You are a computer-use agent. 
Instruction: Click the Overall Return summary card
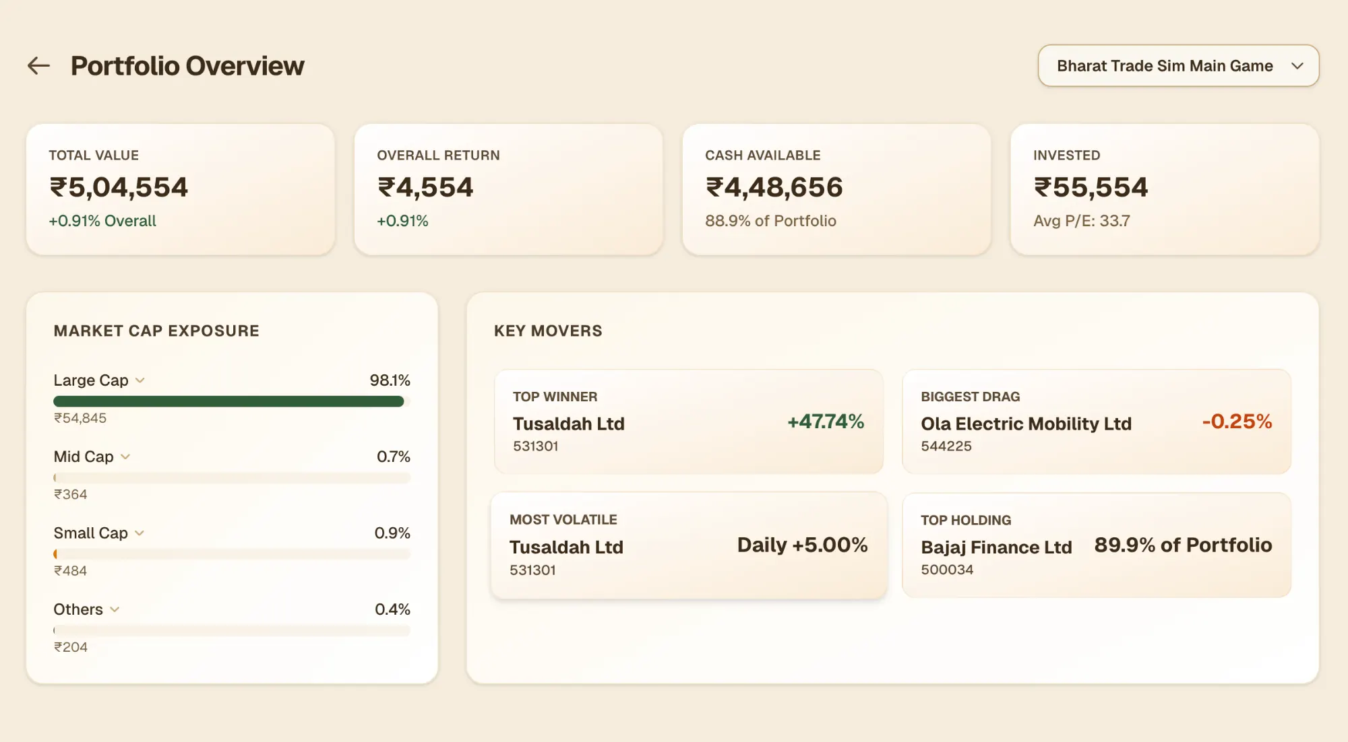click(508, 189)
